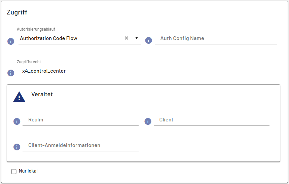Show info for the Zugriffsrecht field

tap(11, 73)
